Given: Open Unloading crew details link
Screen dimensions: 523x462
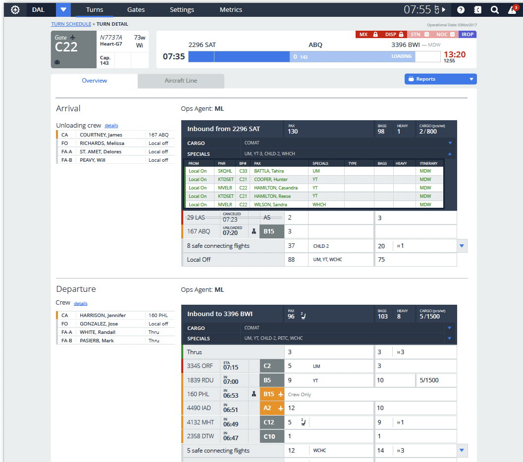Looking at the screenshot, I should click(111, 126).
